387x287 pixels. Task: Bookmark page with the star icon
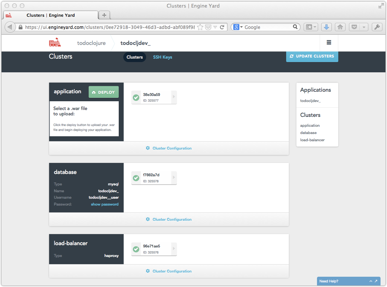point(200,27)
